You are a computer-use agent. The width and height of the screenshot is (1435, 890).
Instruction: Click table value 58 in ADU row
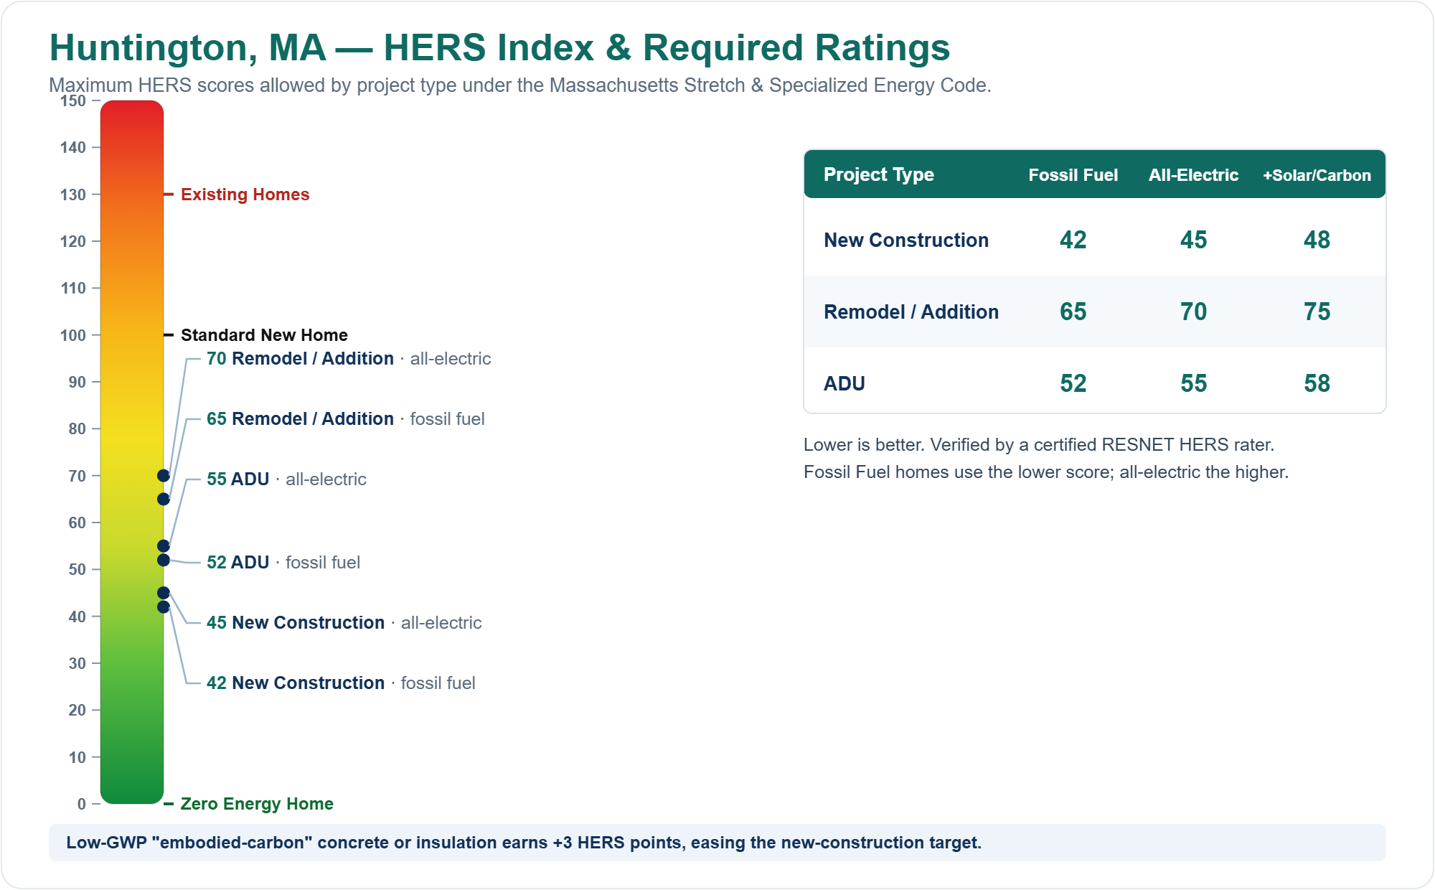(1317, 383)
